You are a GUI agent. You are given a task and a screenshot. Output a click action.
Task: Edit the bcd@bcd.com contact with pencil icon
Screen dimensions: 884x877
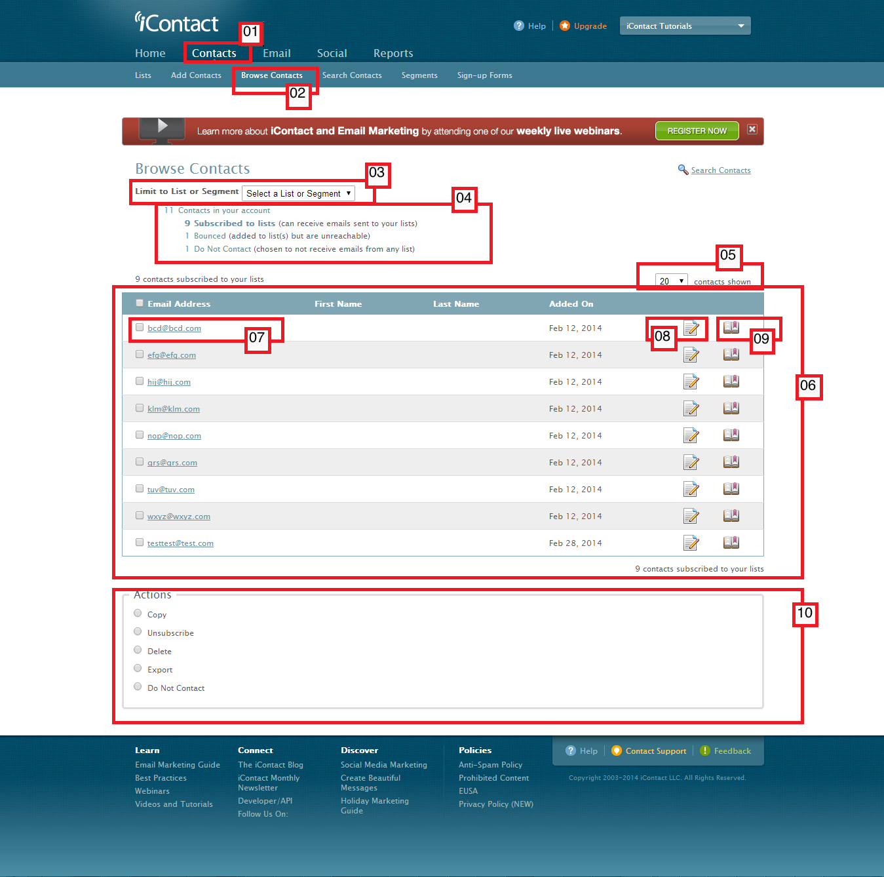coord(691,328)
